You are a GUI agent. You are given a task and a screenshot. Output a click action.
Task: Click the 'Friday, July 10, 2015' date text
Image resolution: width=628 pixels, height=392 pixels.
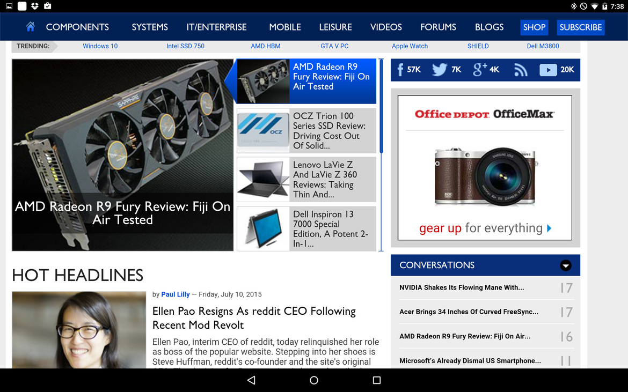[x=230, y=294]
